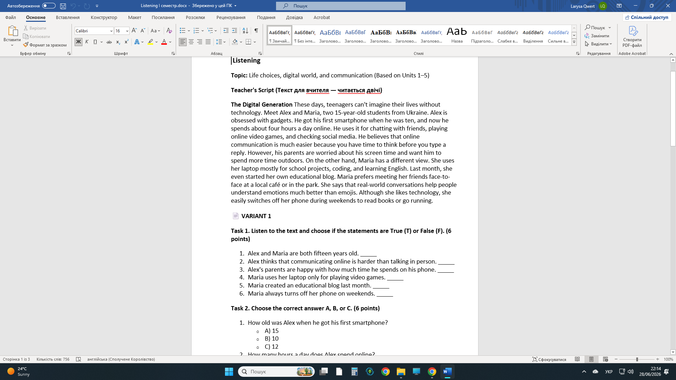Screen dimensions: 676x380
Task: Decrease paragraph indent
Action: (226, 31)
